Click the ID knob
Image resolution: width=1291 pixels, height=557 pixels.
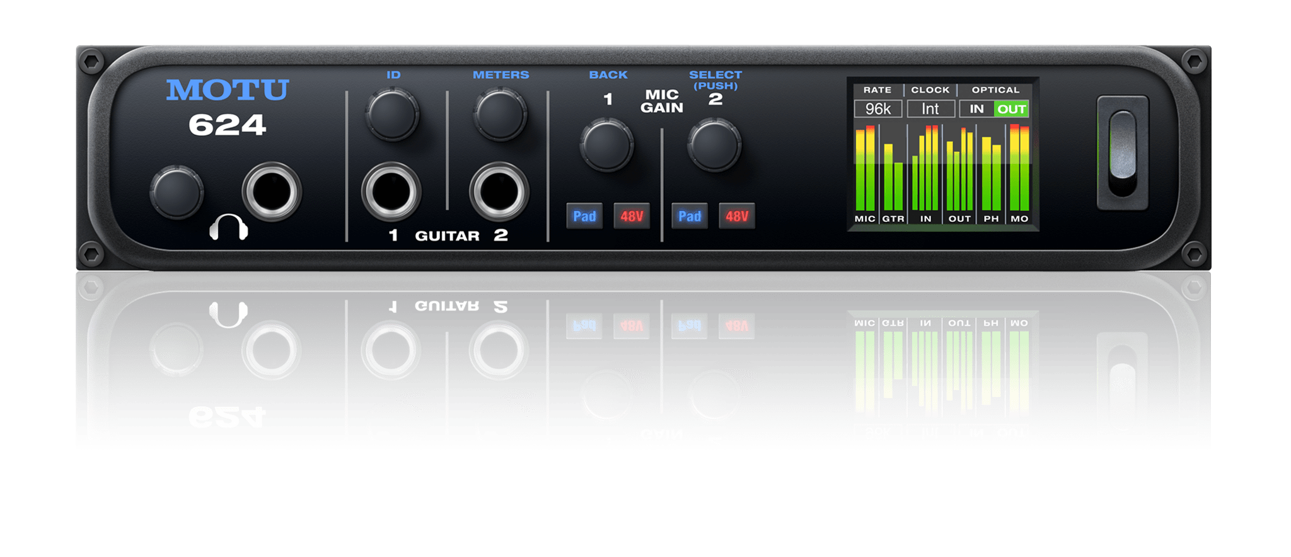click(392, 114)
